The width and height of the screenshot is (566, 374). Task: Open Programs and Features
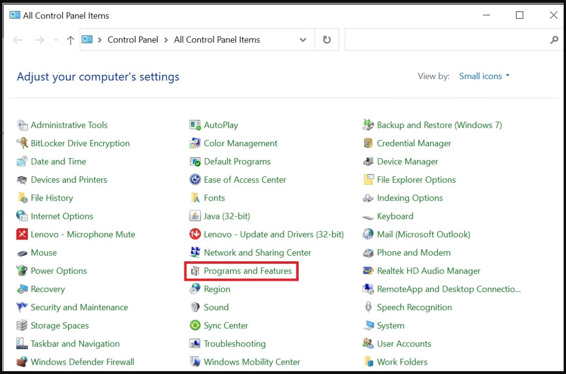[247, 271]
